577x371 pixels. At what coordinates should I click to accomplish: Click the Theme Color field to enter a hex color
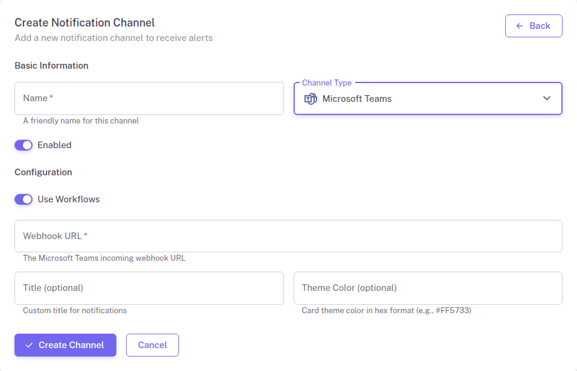coord(427,288)
